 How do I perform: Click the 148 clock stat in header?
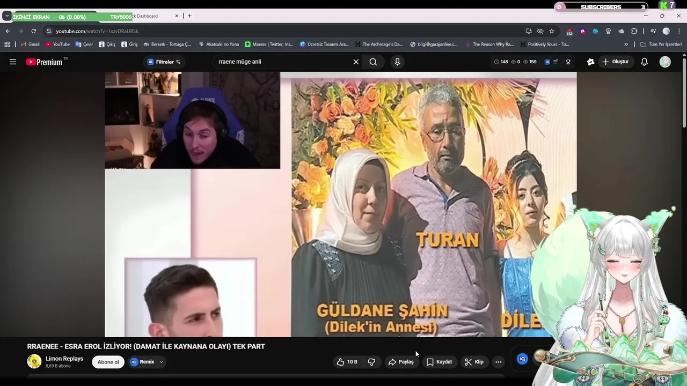click(501, 62)
